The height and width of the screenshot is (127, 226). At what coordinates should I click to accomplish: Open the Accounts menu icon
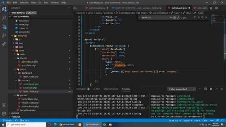point(4,105)
